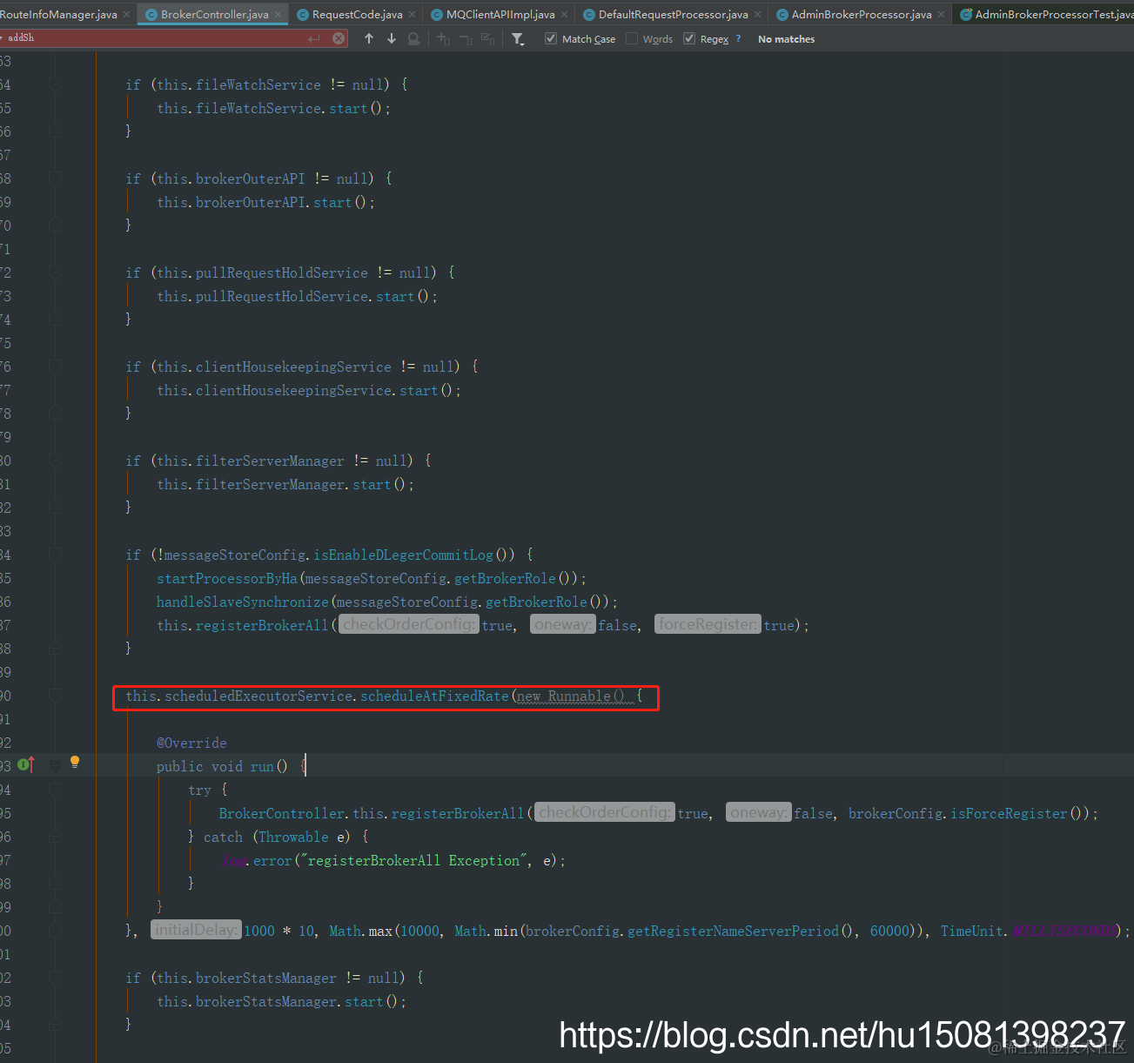Click new Runnable() anonymous class text

[x=571, y=696]
